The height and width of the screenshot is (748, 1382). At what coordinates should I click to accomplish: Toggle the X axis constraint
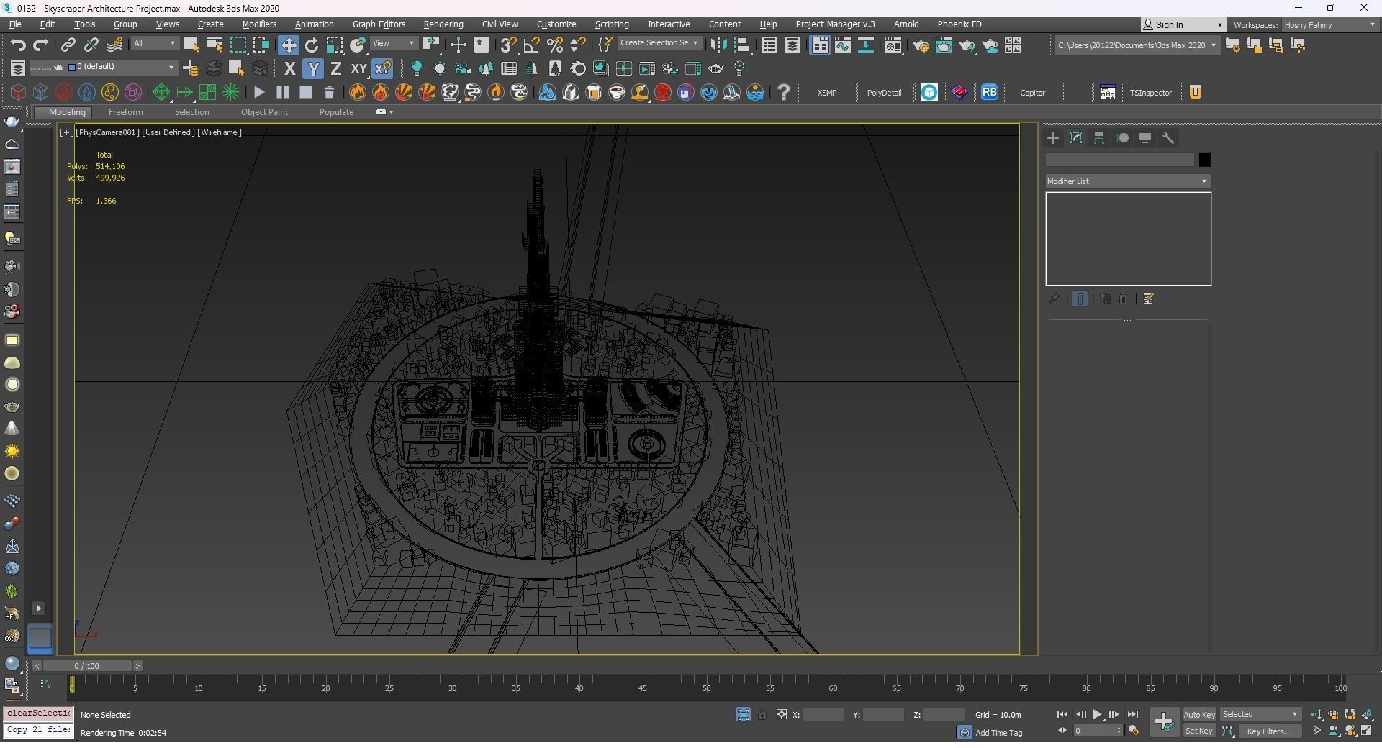point(289,68)
